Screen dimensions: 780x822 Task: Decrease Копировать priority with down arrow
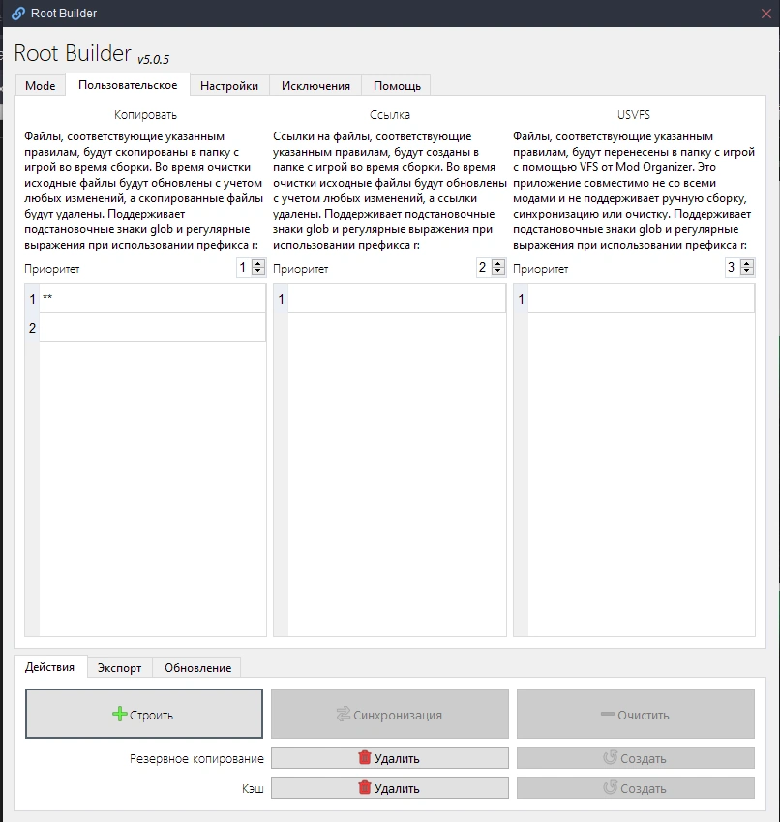(258, 271)
